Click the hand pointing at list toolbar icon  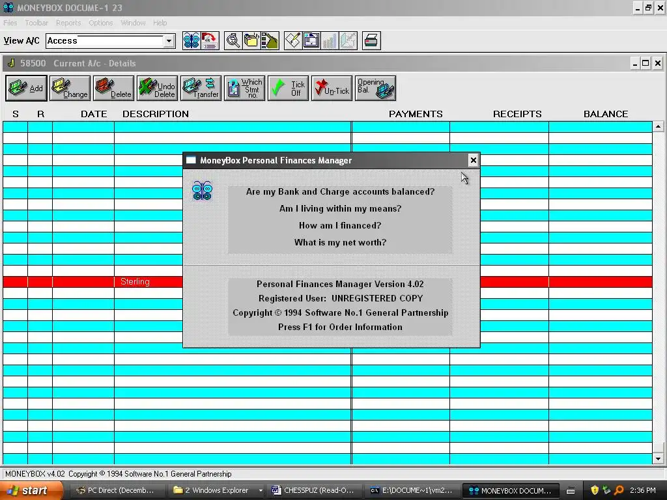pyautogui.click(x=270, y=41)
